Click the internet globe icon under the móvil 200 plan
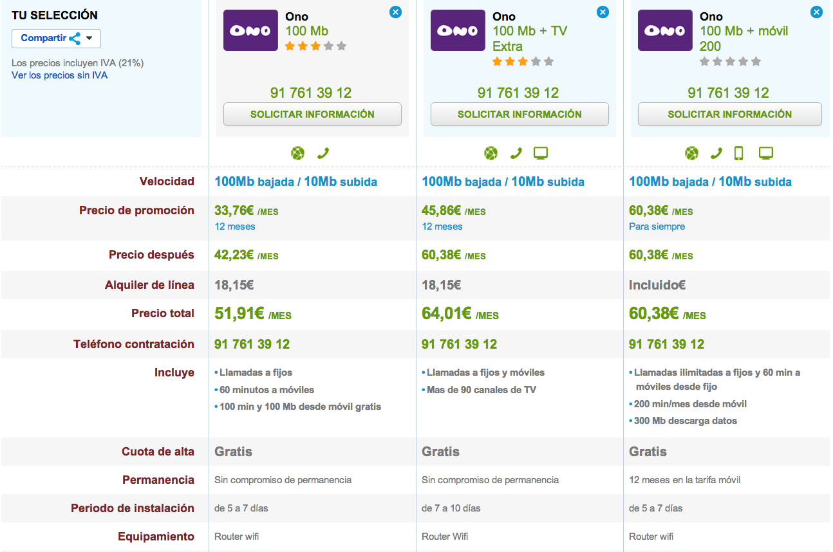The image size is (833, 552). (x=691, y=153)
